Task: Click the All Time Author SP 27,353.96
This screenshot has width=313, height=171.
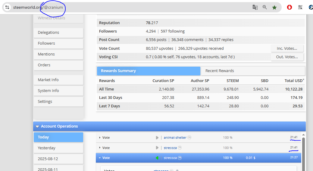Action: pos(201,89)
